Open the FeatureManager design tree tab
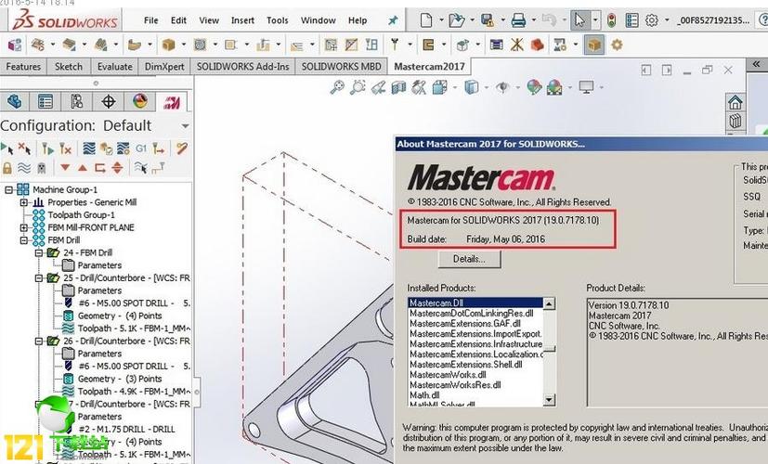768x464 pixels. [x=15, y=102]
